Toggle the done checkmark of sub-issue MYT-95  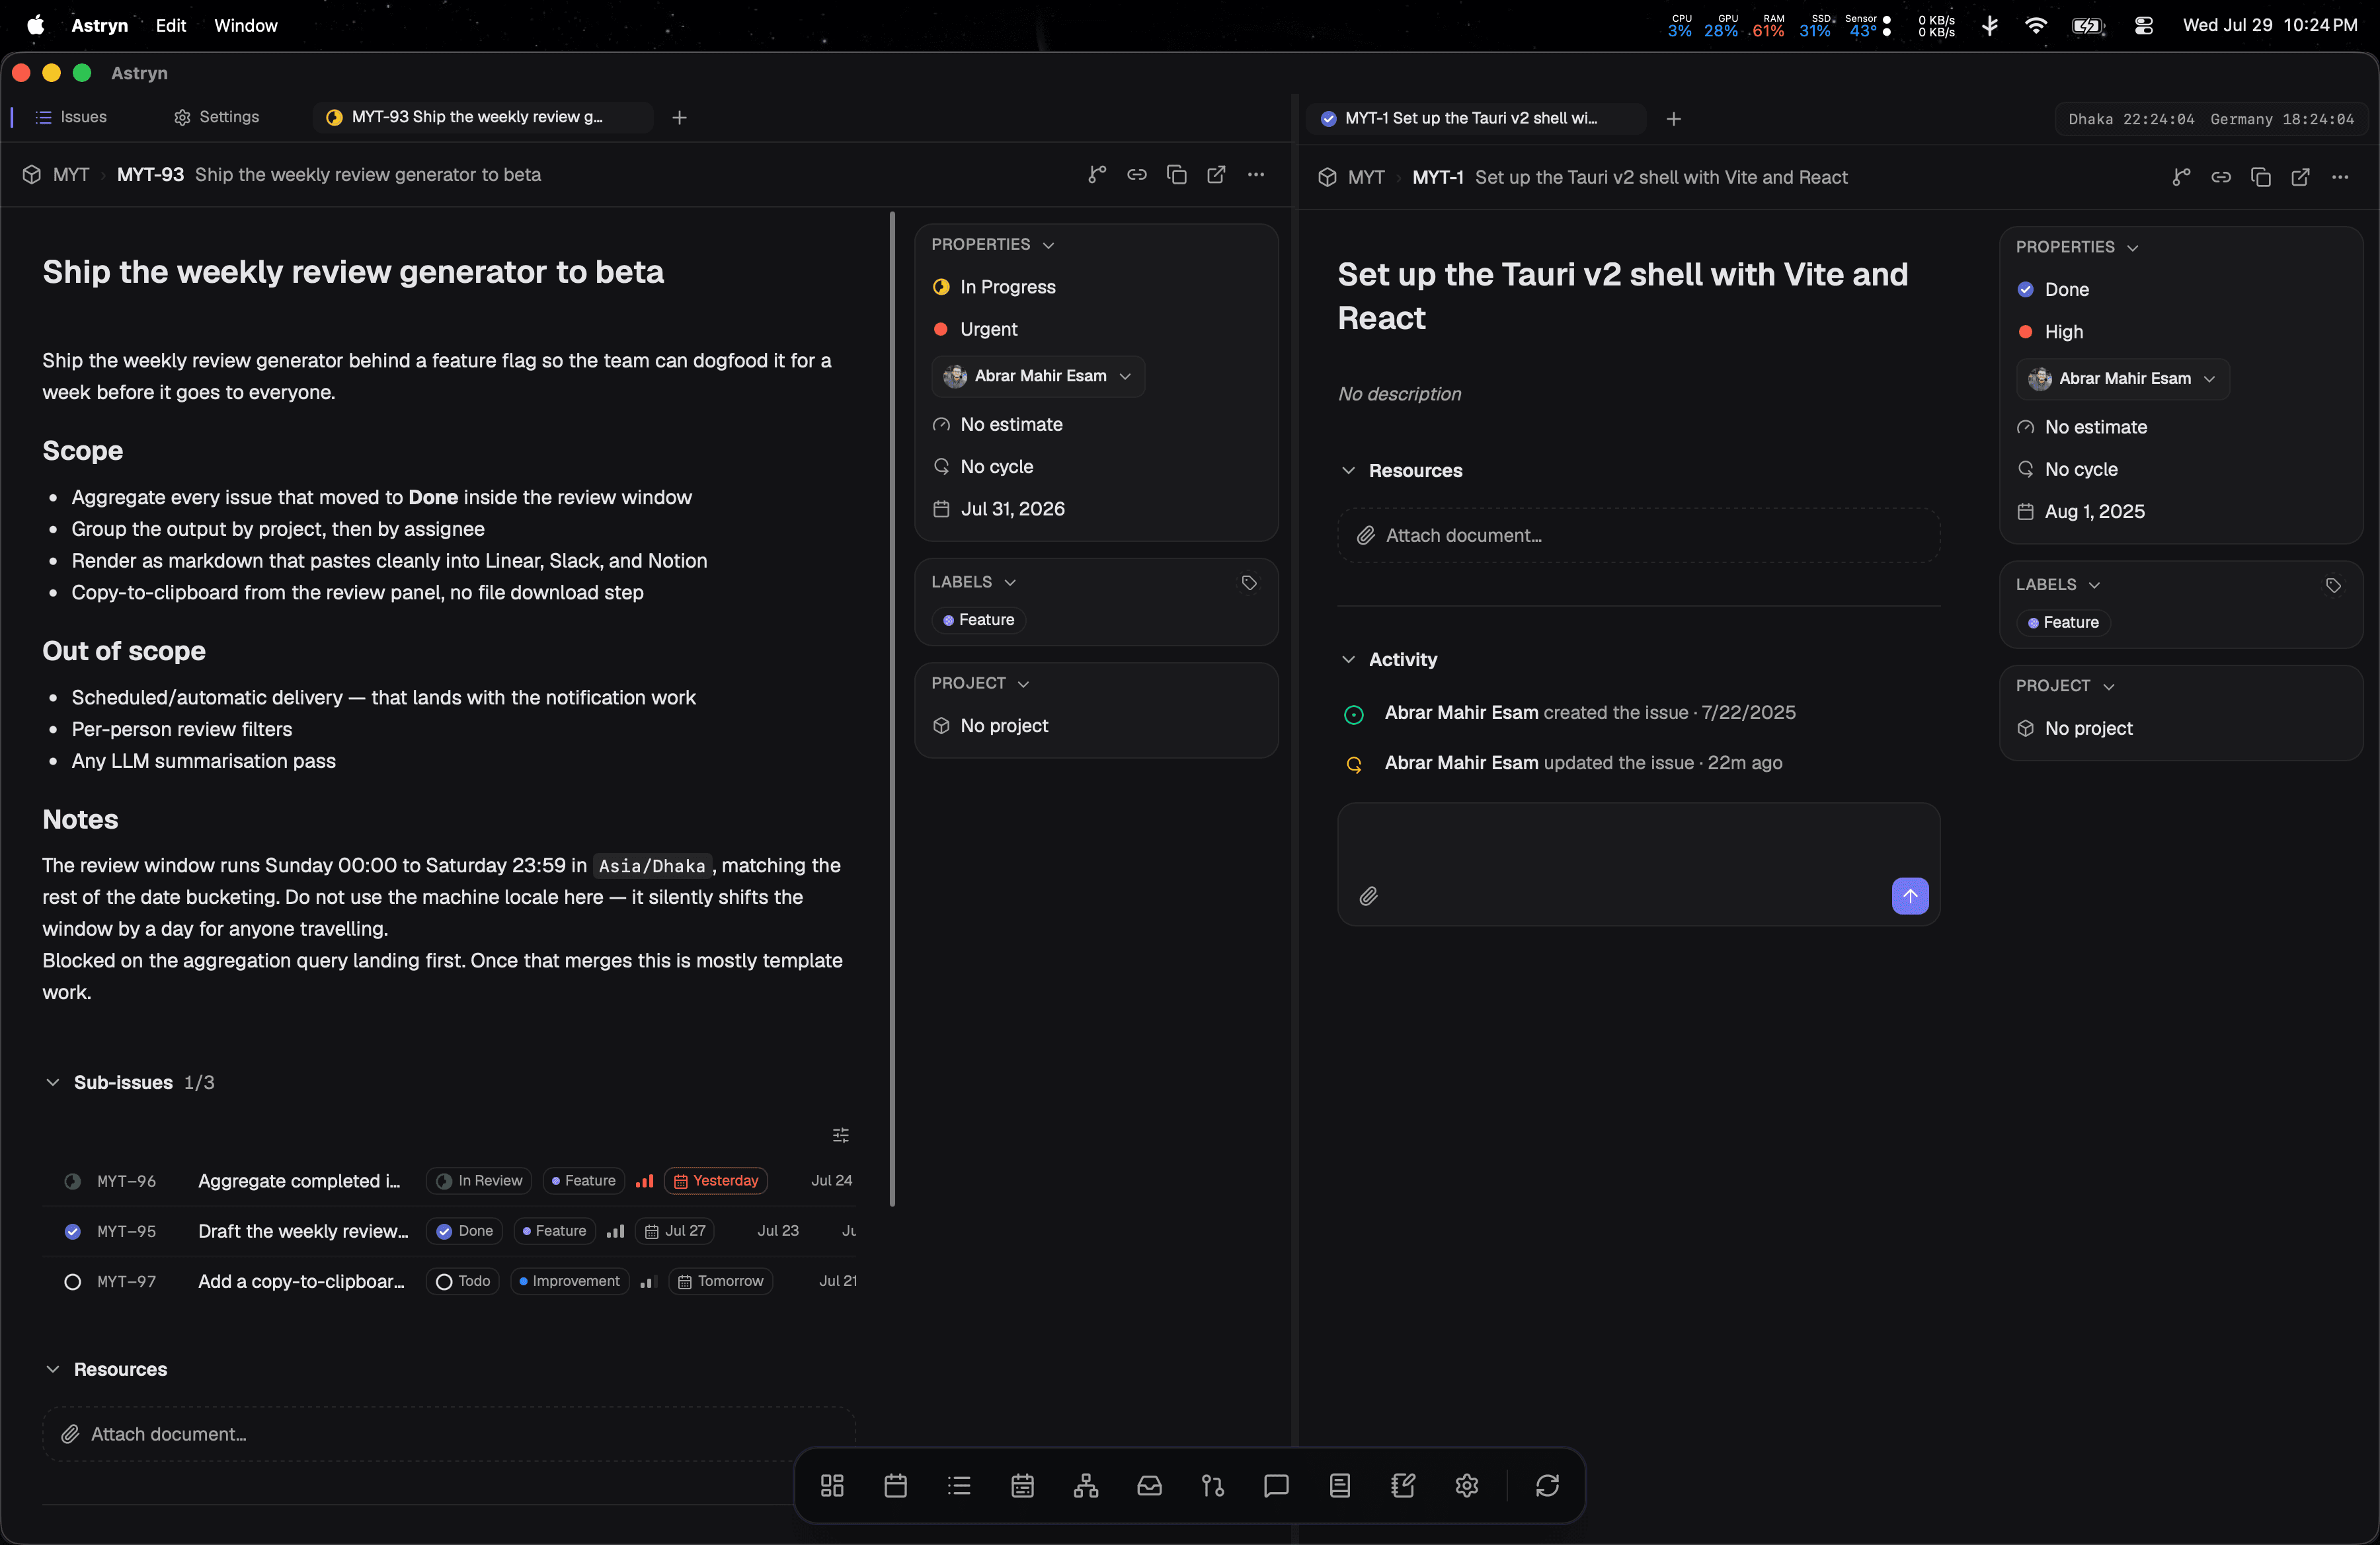72,1231
